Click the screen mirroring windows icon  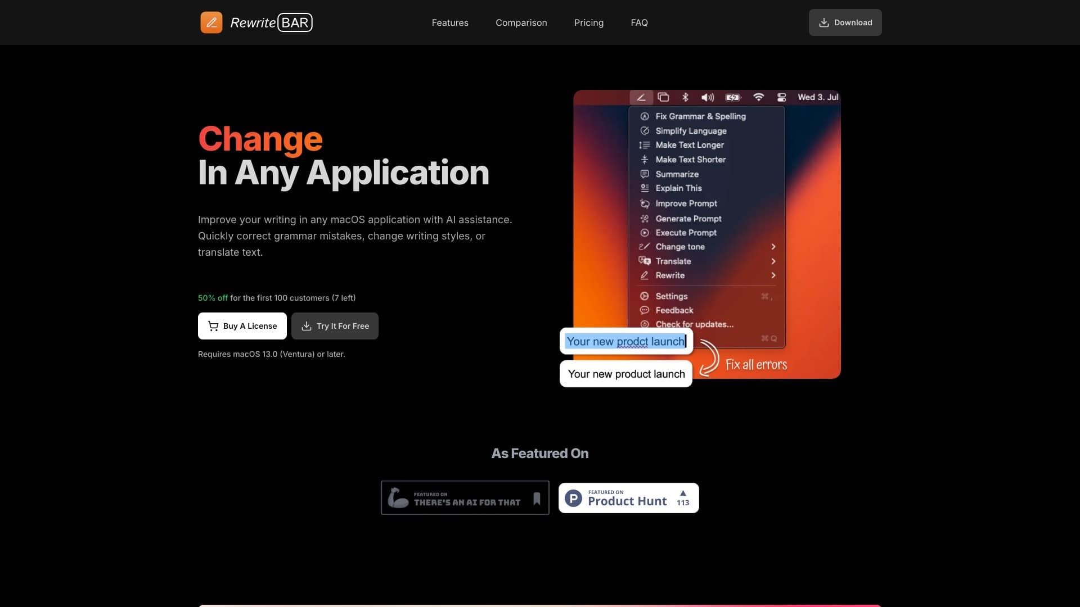pyautogui.click(x=663, y=97)
